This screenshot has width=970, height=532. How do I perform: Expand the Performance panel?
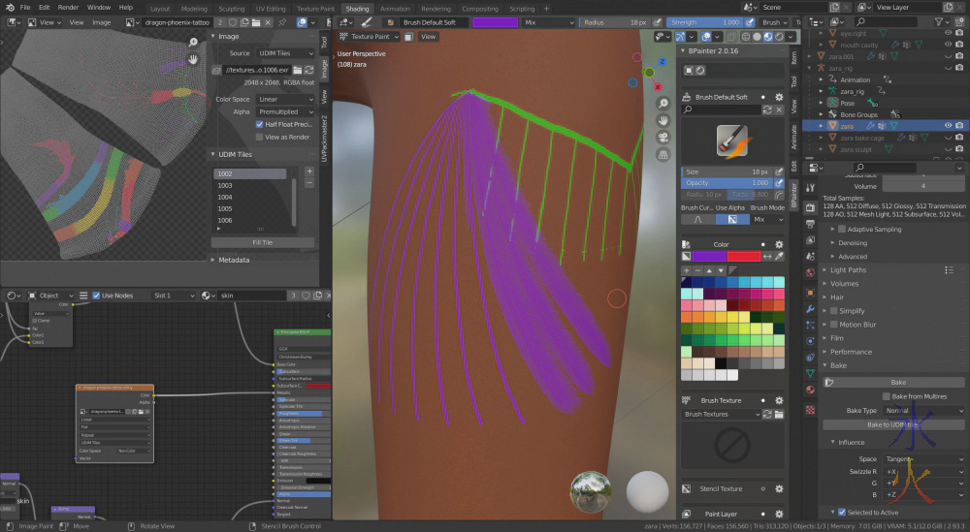pyautogui.click(x=851, y=352)
